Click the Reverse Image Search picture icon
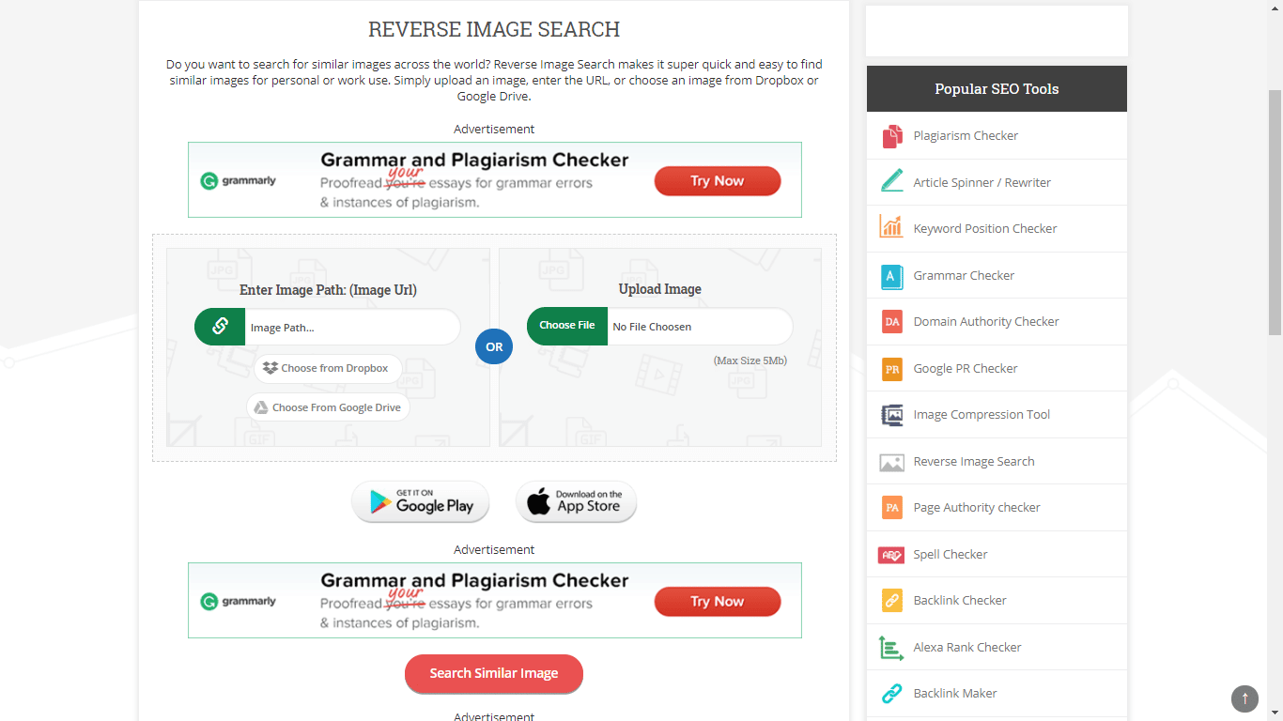 click(891, 462)
